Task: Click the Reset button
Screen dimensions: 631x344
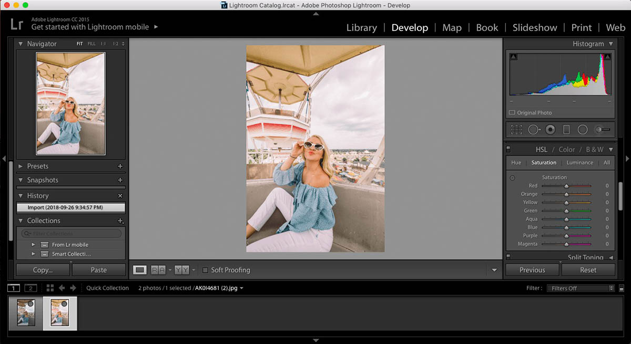Action: point(588,269)
